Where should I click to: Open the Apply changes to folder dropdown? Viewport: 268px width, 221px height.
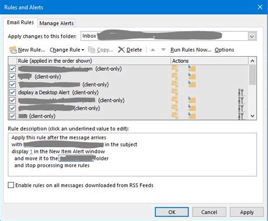252,36
